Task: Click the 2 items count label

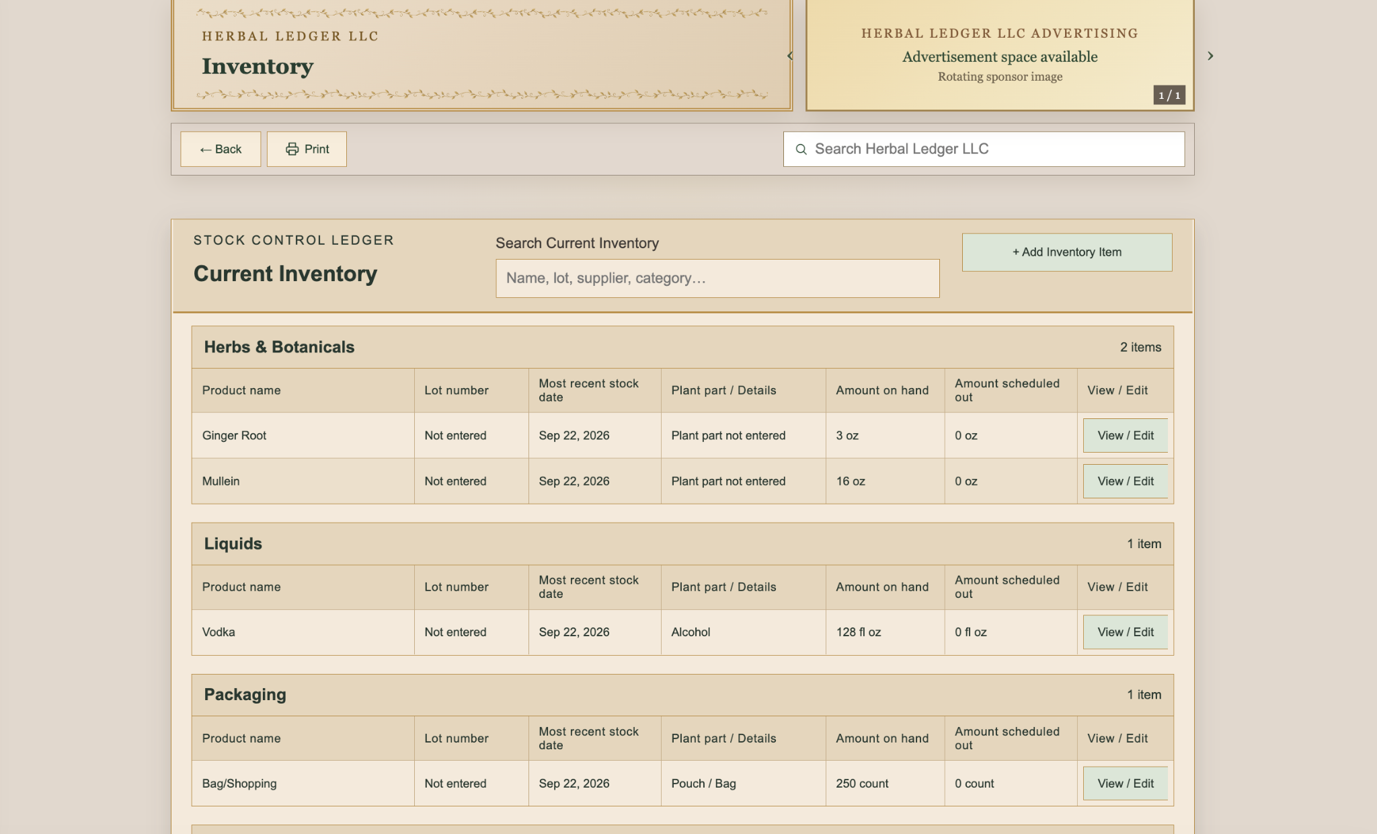Action: click(x=1140, y=347)
